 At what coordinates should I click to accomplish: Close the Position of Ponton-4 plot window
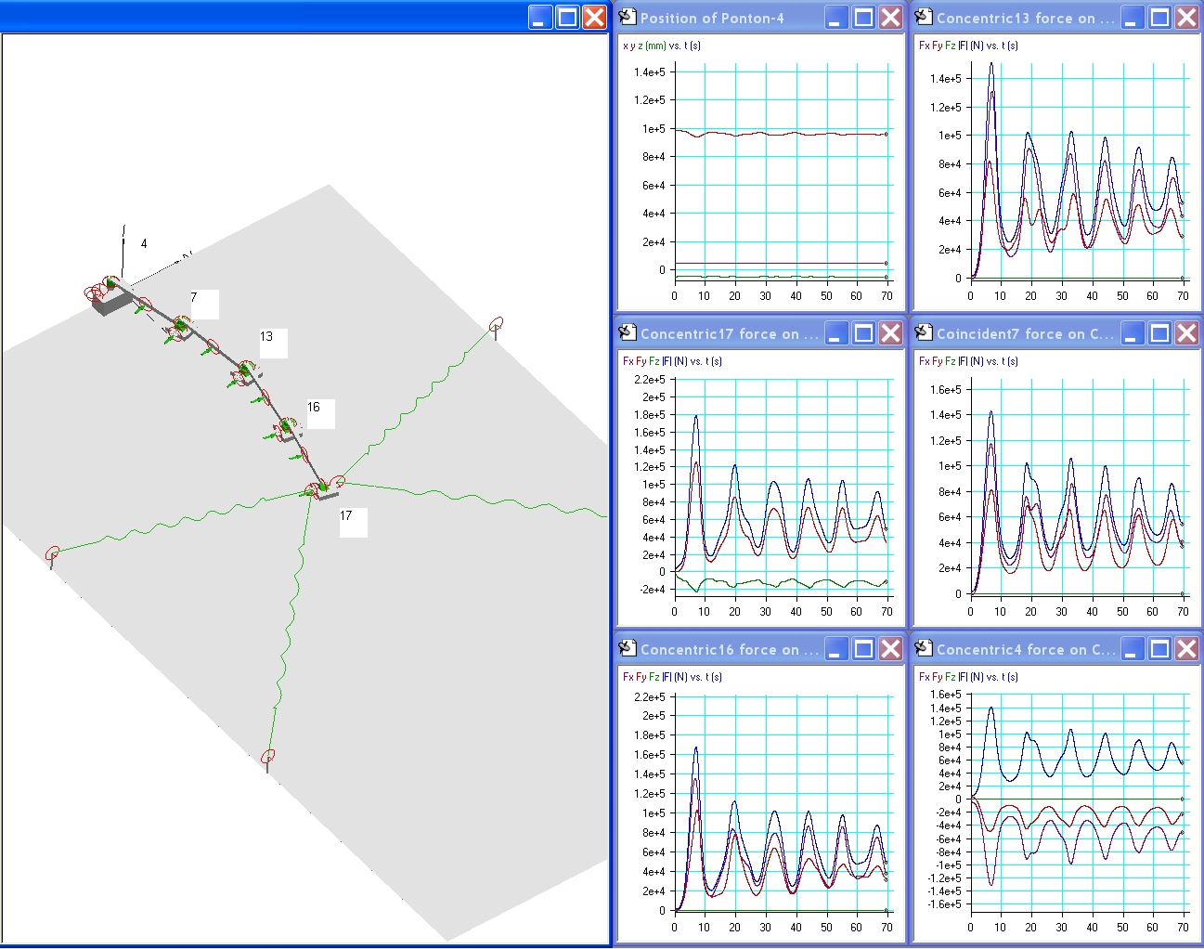coord(891,17)
